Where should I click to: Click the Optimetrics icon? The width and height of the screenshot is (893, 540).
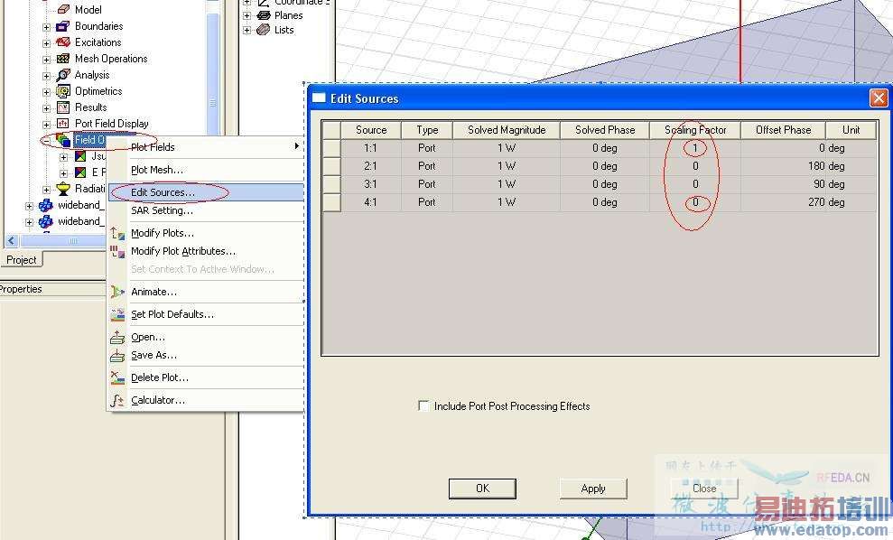pos(63,91)
